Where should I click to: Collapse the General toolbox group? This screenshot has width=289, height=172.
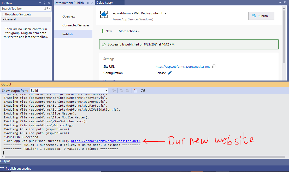coord(3,19)
